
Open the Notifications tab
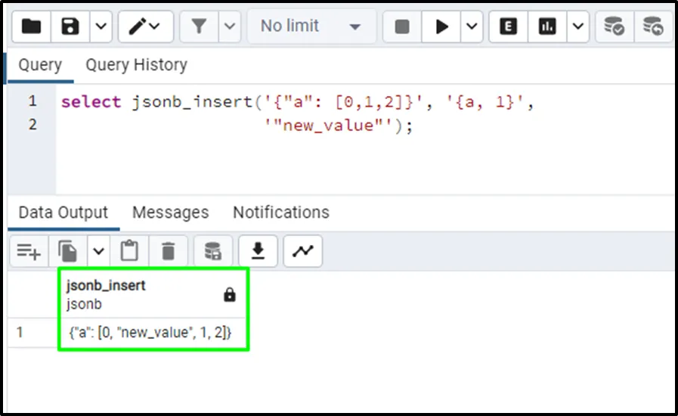280,213
